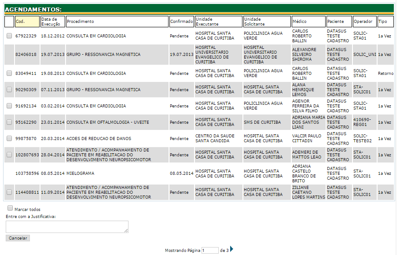Click the Confirmado column header
The image size is (400, 255).
181,21
